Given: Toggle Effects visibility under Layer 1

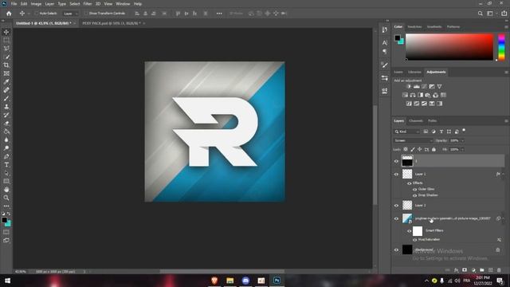Looking at the screenshot, I should [409, 183].
